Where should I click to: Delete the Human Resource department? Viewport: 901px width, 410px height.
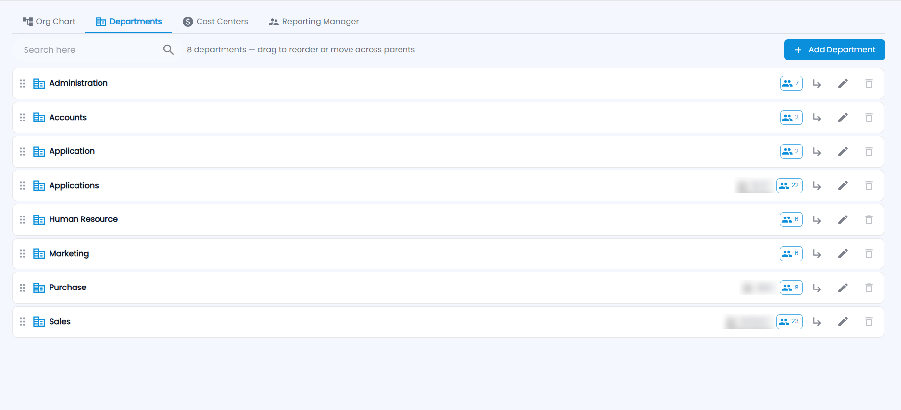point(869,220)
